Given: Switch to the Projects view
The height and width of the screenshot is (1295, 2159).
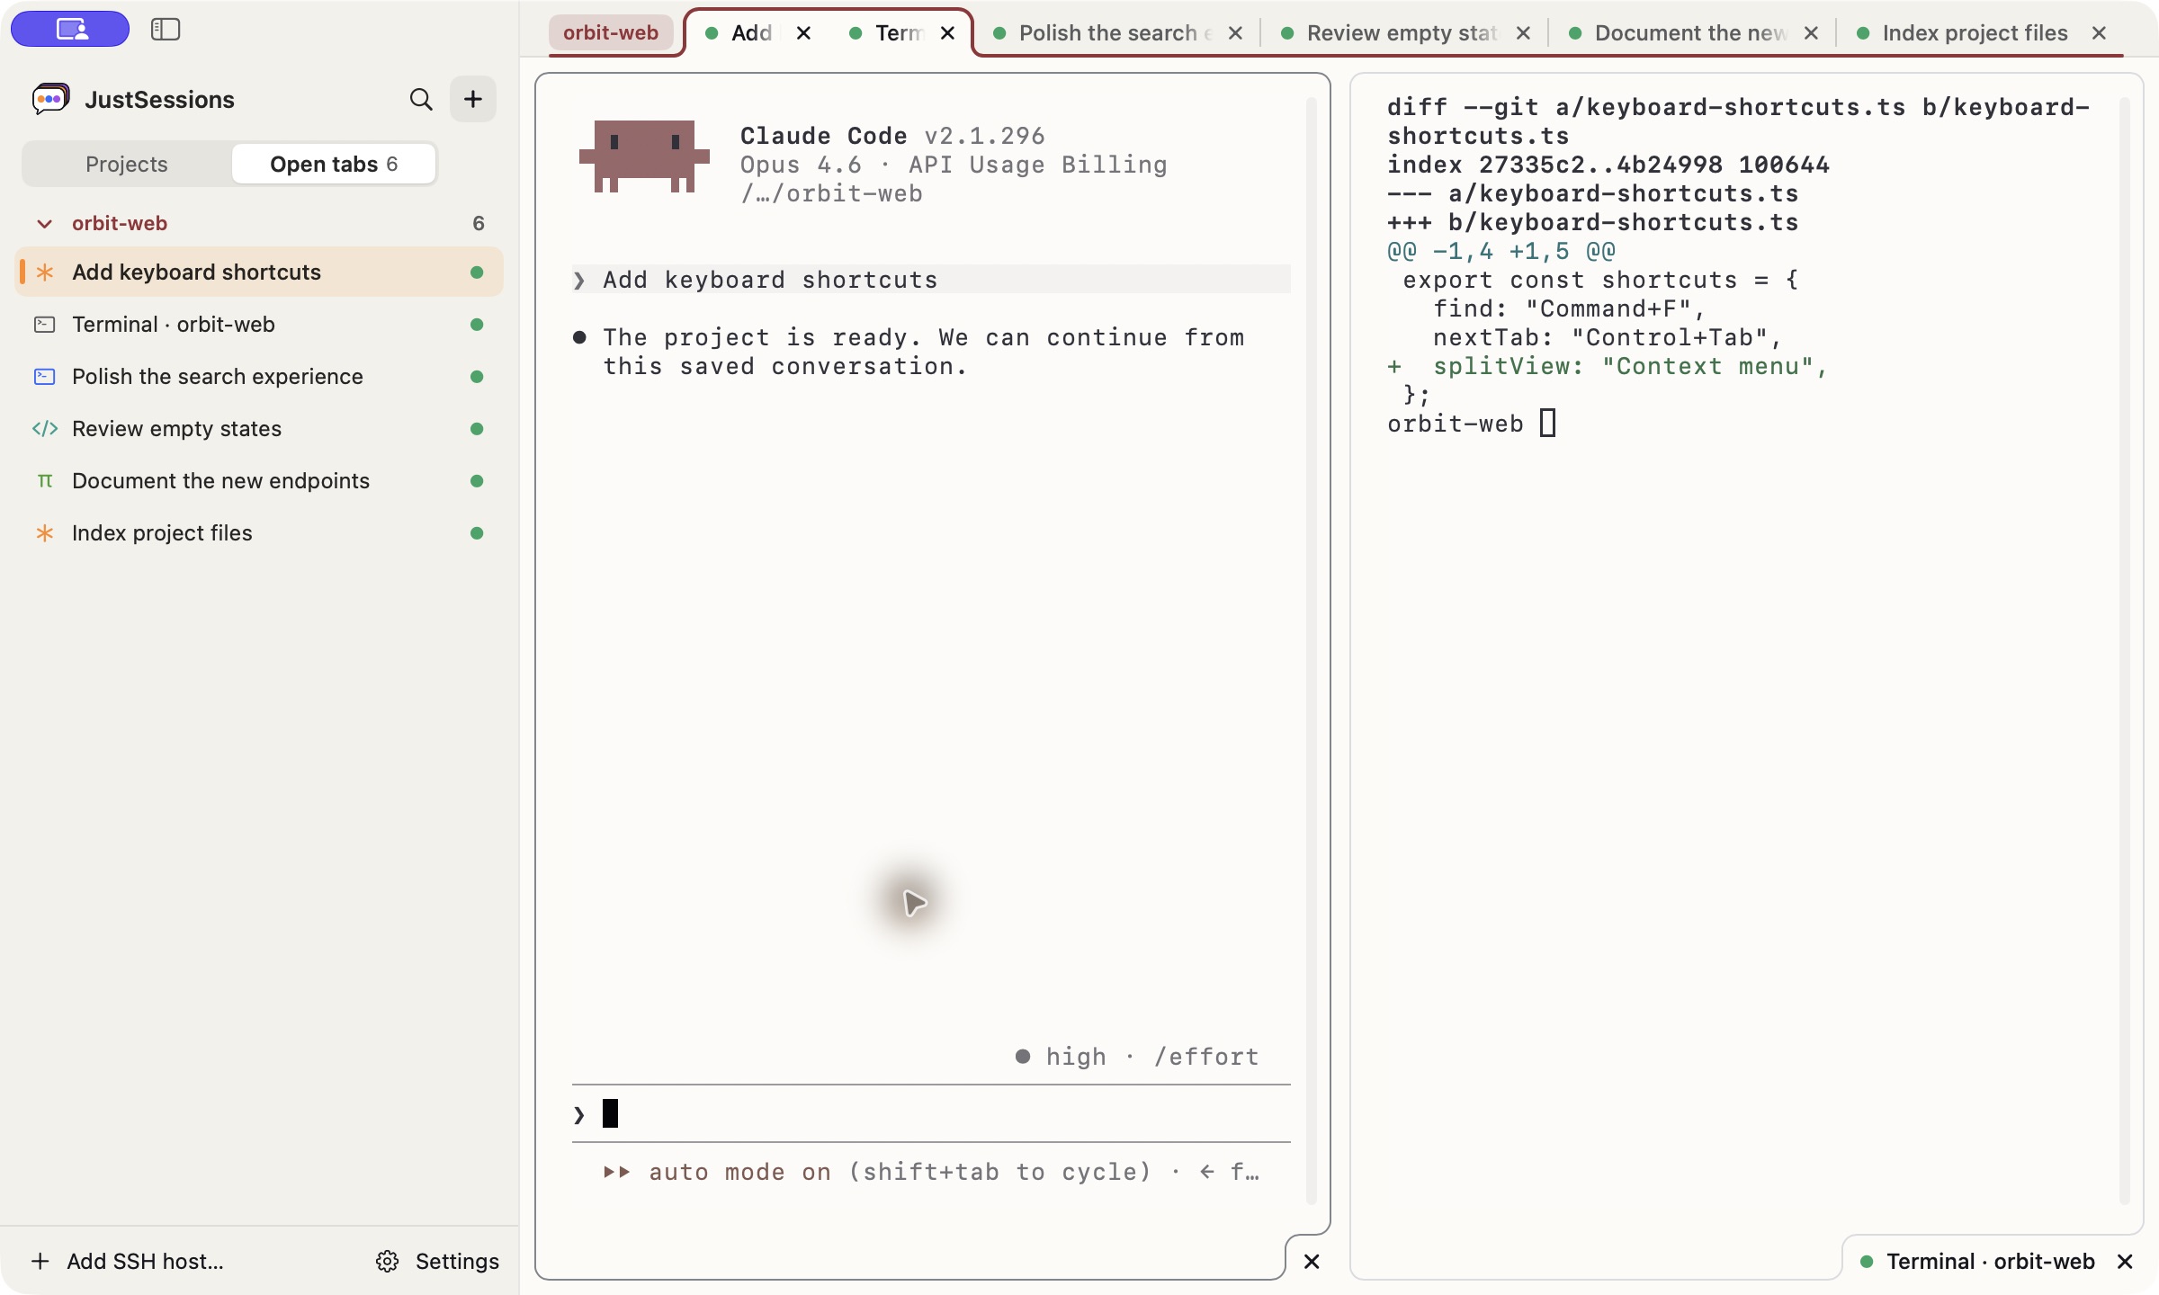Looking at the screenshot, I should click(x=127, y=164).
